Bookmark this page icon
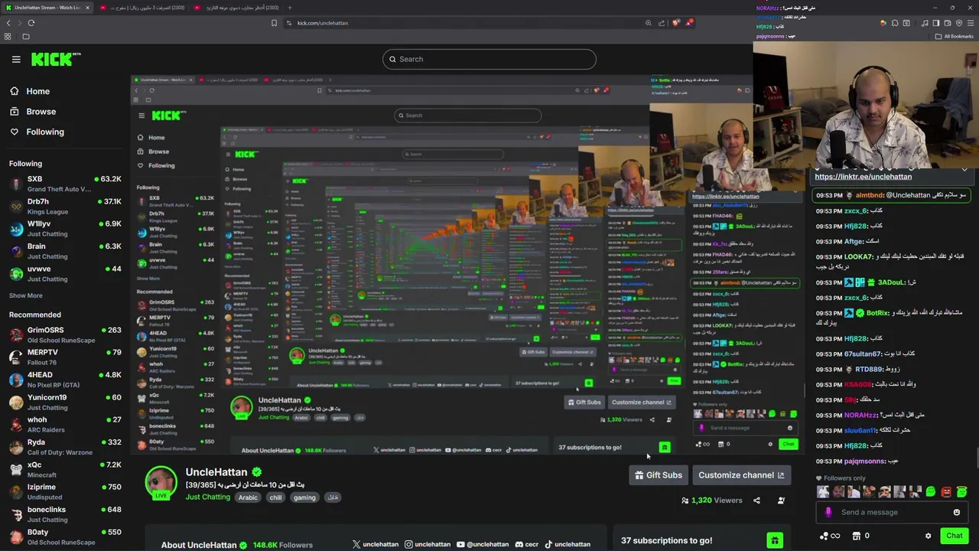Screen dimensions: 979x551 274,23
